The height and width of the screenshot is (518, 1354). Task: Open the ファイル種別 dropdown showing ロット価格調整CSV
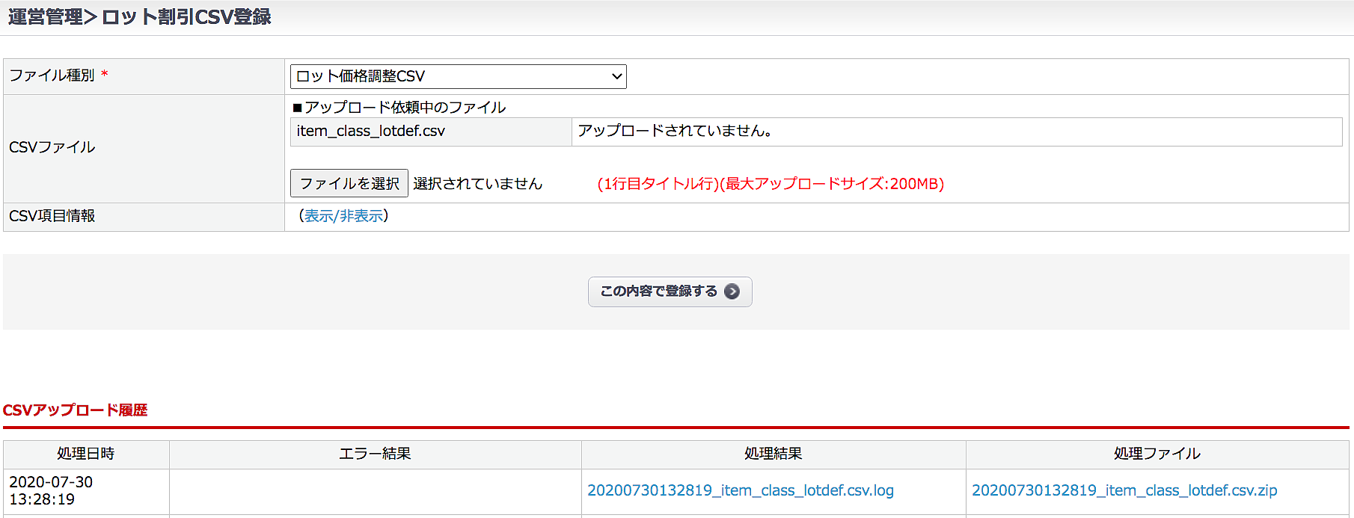(458, 76)
